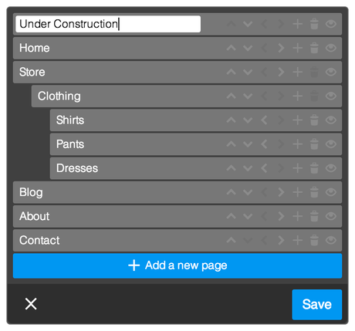Screen dimensions: 355x331
Task: Hide the Blog page with eye icon
Action: [331, 192]
